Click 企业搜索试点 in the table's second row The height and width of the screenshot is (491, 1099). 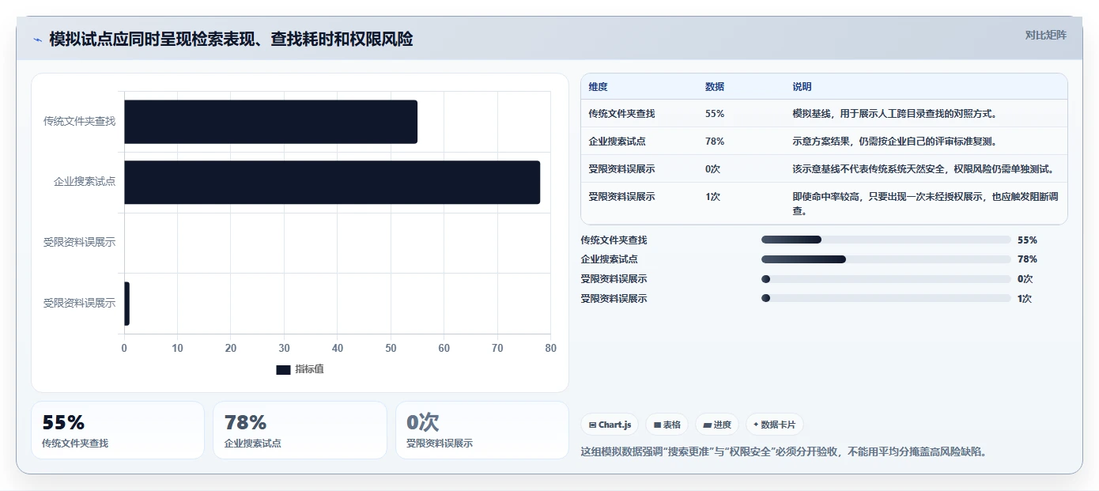pos(617,142)
